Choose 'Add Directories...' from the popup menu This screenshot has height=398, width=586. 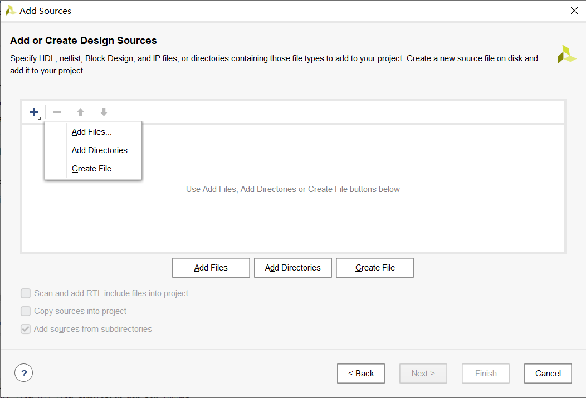click(x=102, y=150)
